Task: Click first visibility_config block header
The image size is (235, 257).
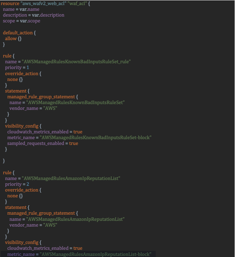Action: click(x=23, y=126)
